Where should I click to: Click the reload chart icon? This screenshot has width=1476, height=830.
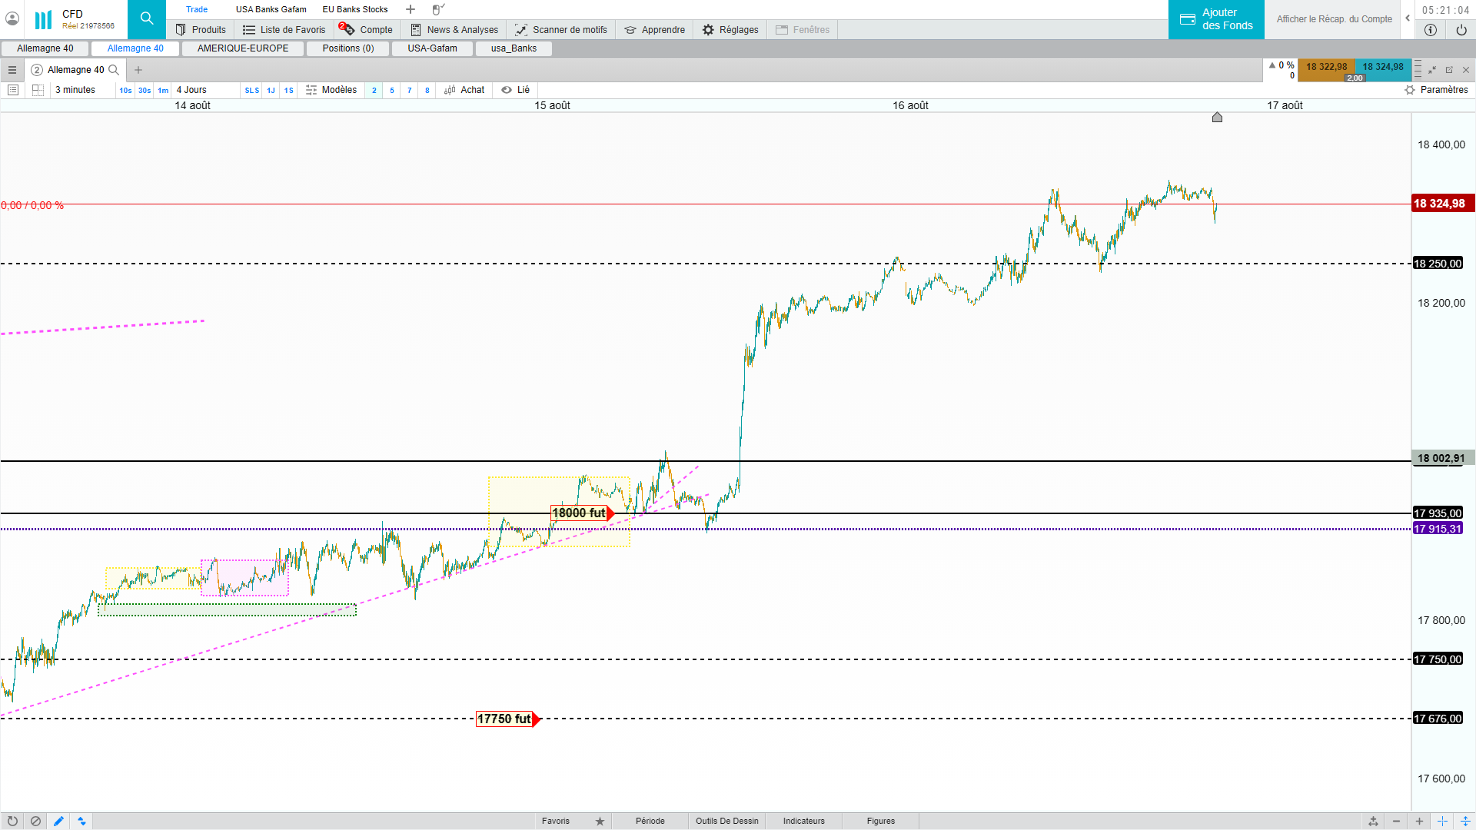(12, 821)
